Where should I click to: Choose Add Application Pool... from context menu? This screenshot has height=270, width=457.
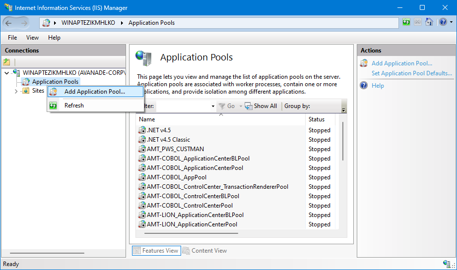click(x=95, y=92)
